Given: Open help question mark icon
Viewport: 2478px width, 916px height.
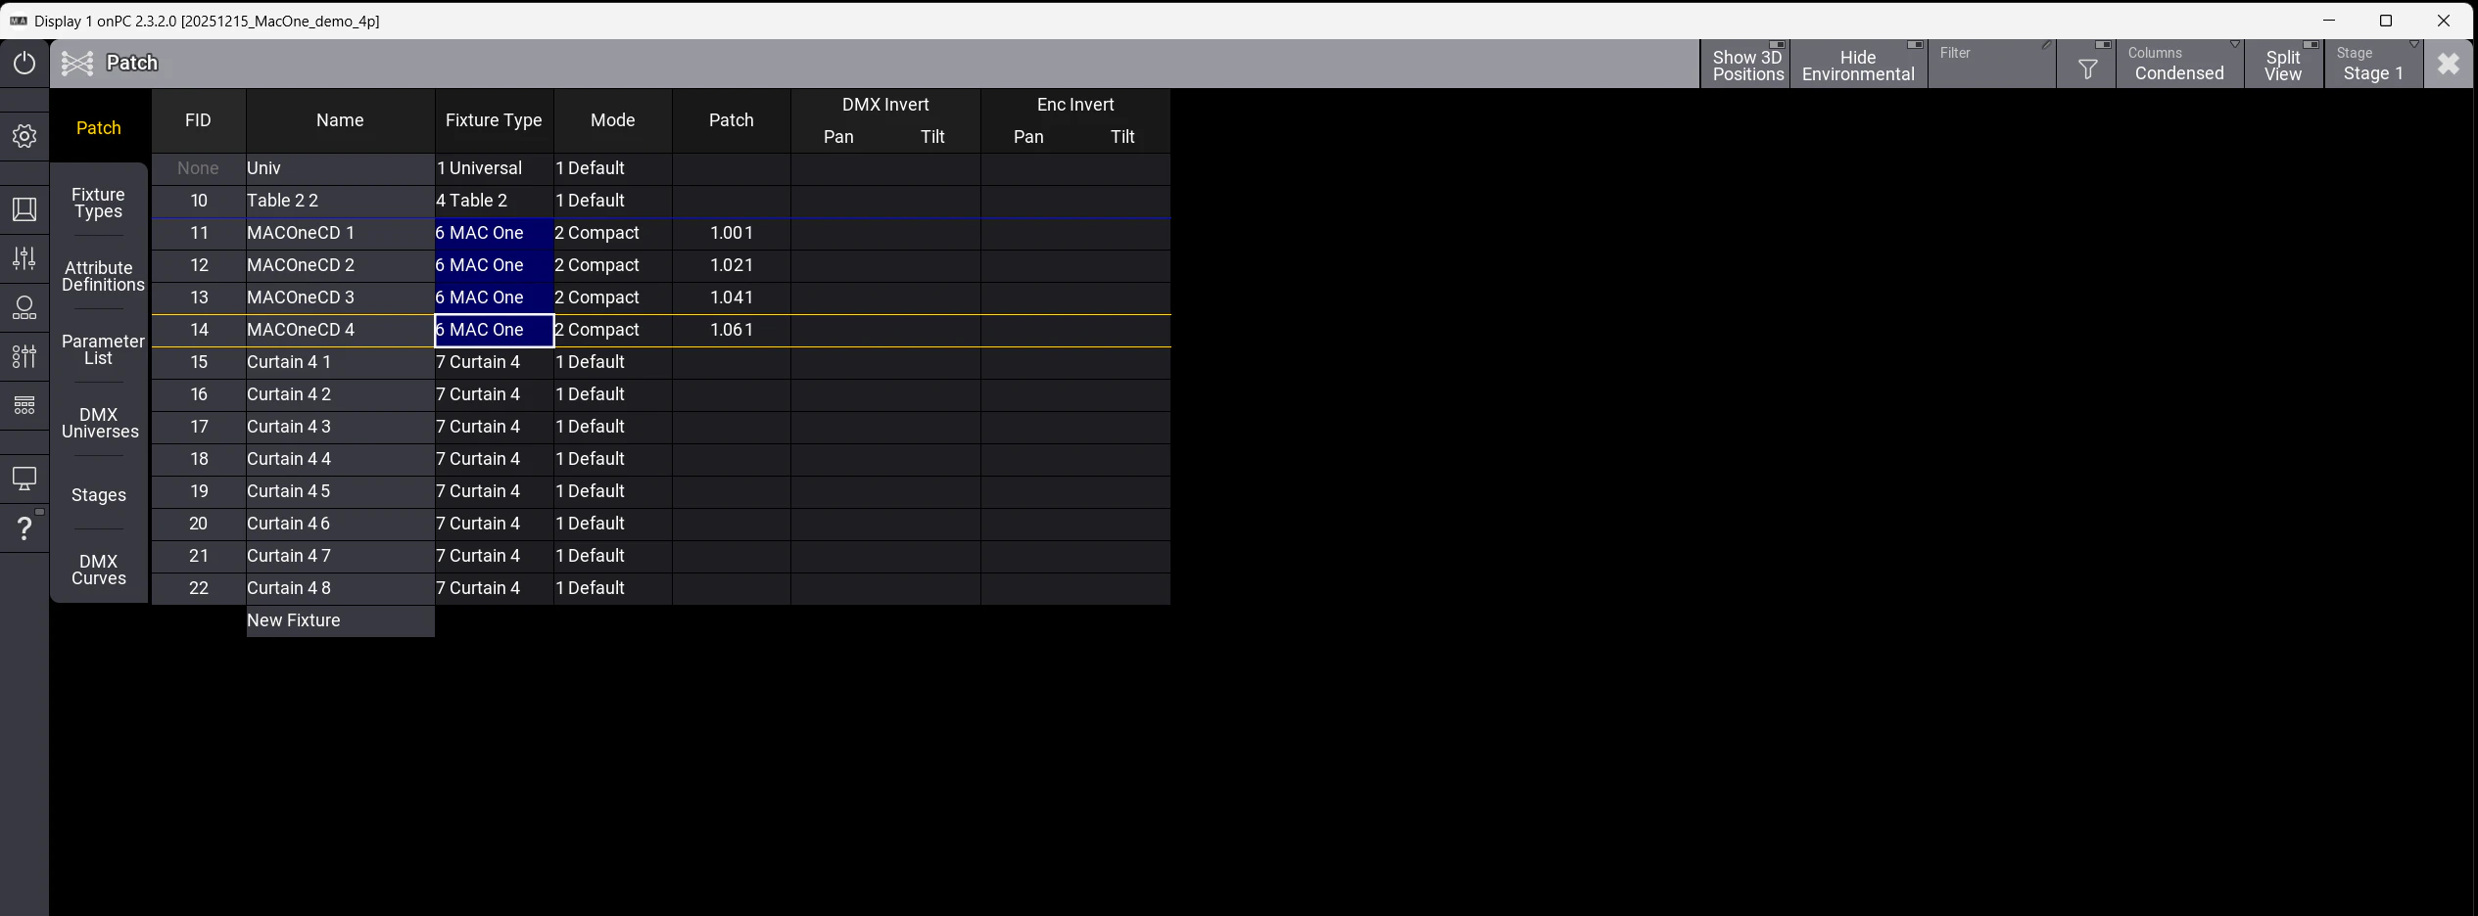Looking at the screenshot, I should pos(24,528).
